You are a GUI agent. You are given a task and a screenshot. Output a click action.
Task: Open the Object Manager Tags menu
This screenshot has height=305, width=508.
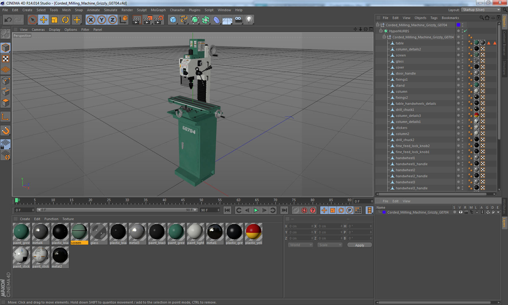434,18
